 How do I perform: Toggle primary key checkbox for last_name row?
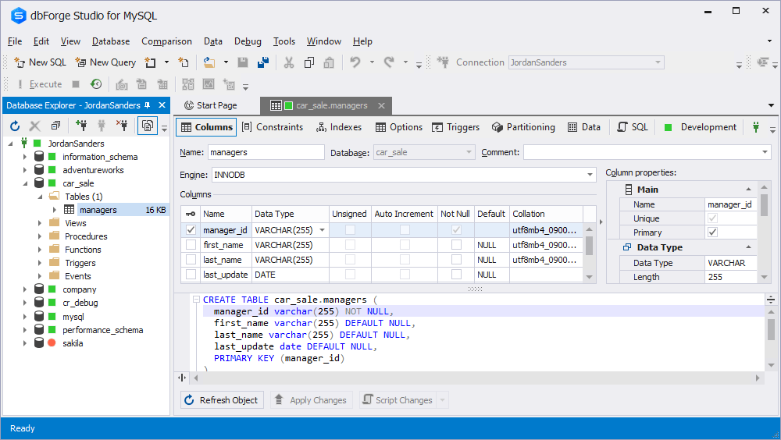point(191,259)
